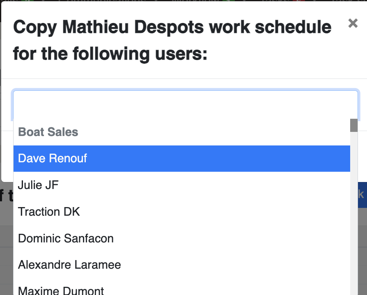Click the dark page strip above the dialog
The image size is (367, 295).
click(x=183, y=1)
